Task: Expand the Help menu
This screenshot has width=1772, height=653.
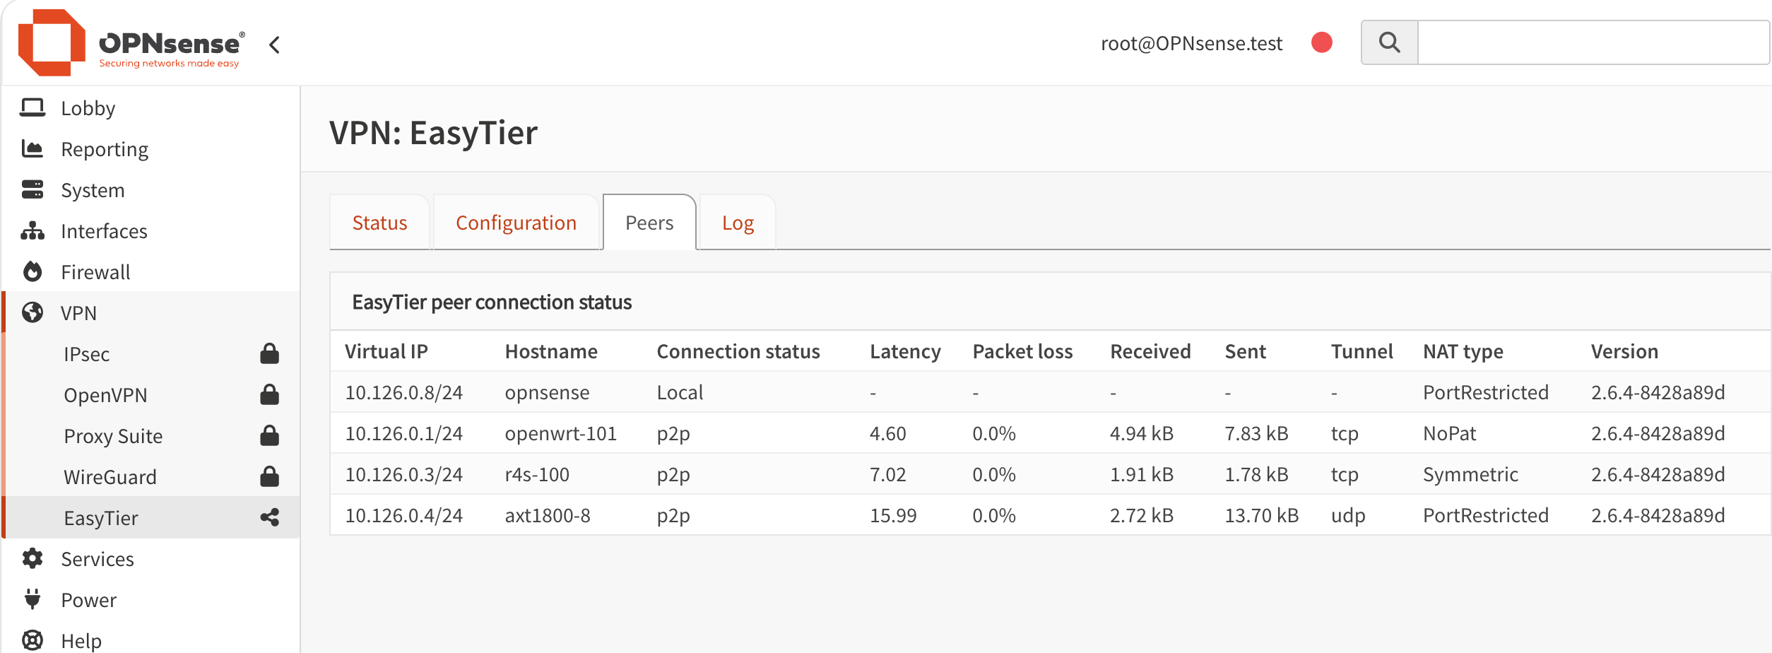Action: [81, 641]
